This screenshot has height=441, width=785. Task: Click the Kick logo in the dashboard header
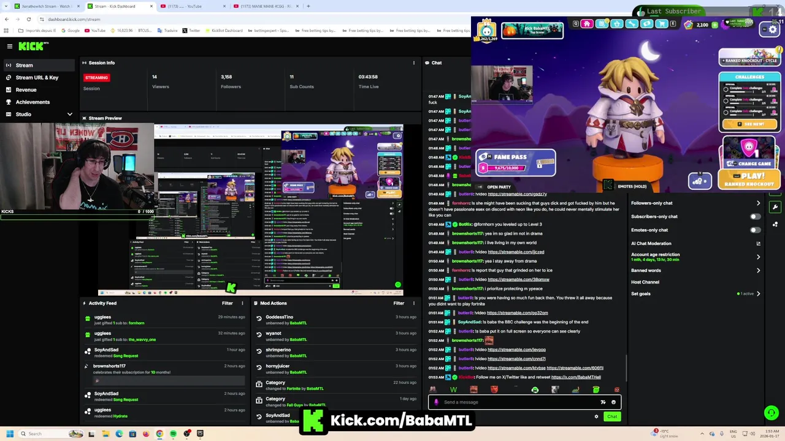pyautogui.click(x=33, y=46)
